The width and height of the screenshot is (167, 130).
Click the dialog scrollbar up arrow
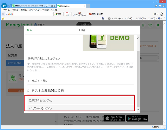(138, 38)
